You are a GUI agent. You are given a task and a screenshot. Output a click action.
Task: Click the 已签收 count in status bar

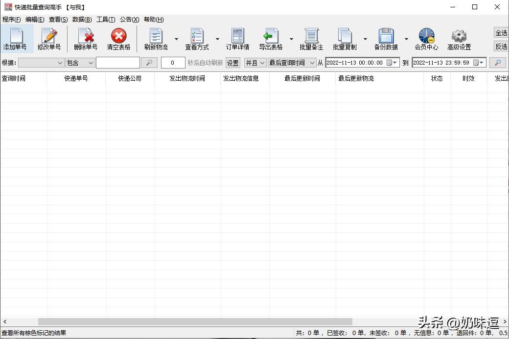pos(345,333)
